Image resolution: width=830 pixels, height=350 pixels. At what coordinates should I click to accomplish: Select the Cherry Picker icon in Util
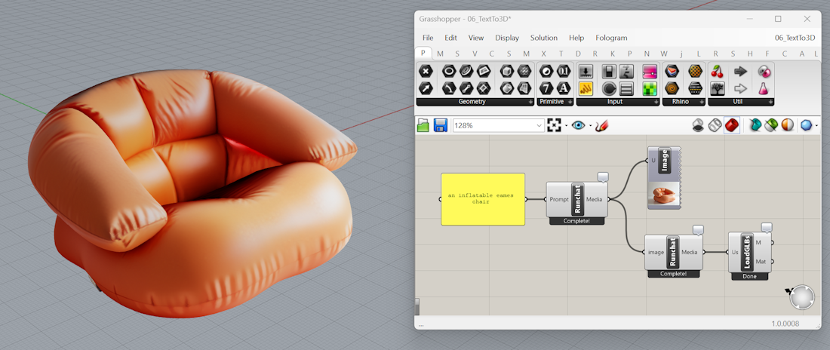718,71
